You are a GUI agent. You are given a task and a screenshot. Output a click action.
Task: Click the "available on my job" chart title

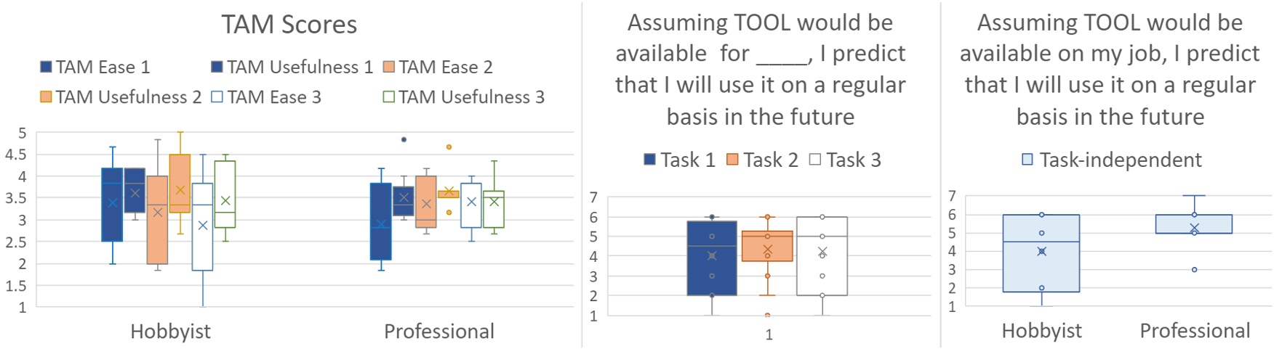(x=1110, y=70)
